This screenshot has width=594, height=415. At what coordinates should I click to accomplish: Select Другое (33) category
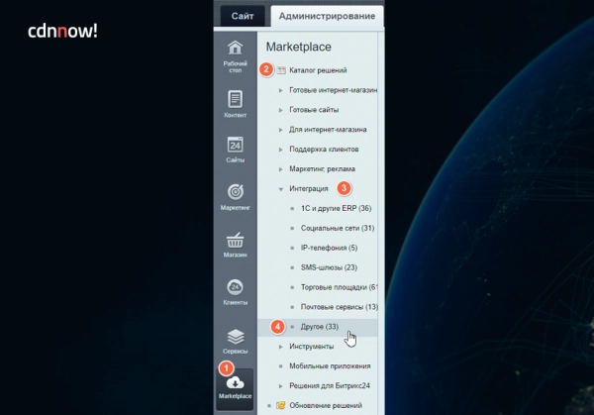320,326
